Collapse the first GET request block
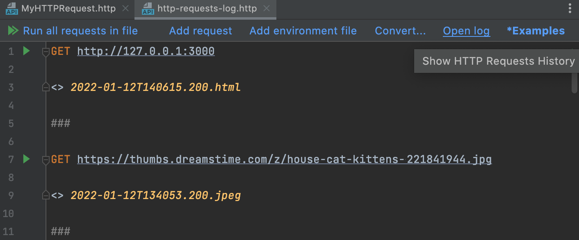The image size is (579, 240). (46, 52)
